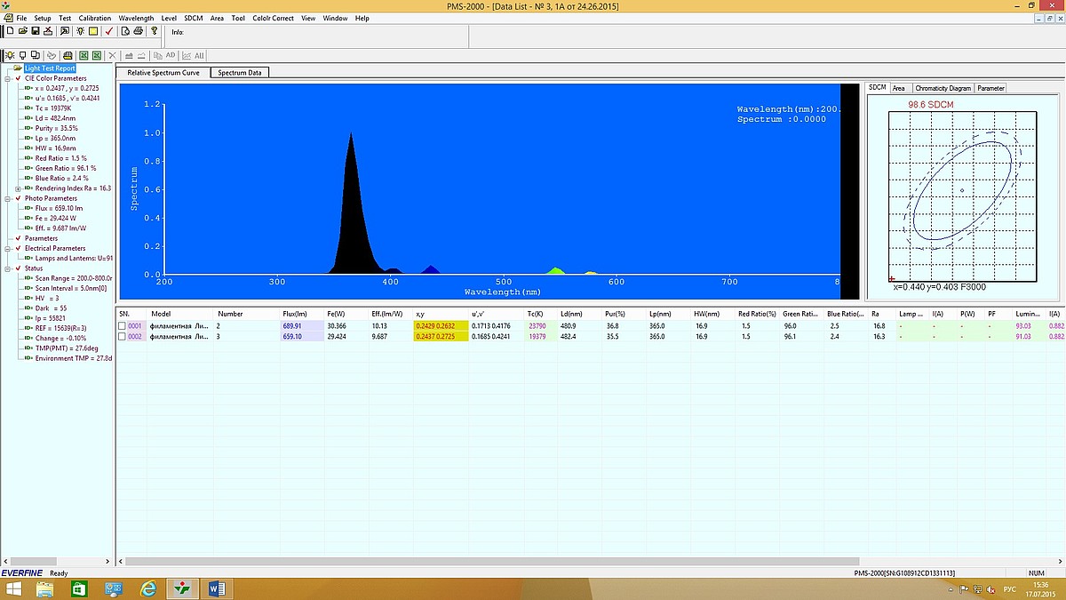
Task: Tick the checkbox for row 0001
Action: [x=123, y=326]
